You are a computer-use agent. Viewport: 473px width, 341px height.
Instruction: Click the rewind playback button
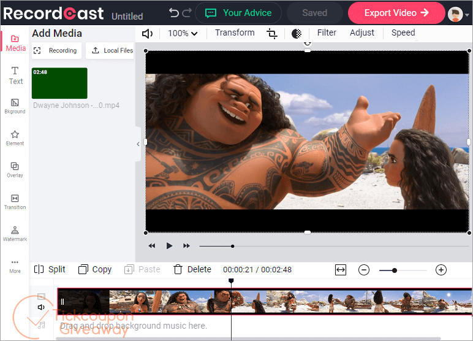click(x=152, y=246)
